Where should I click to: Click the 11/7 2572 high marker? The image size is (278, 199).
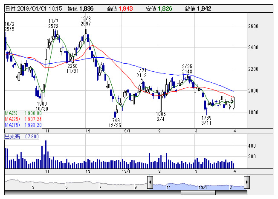point(53,23)
